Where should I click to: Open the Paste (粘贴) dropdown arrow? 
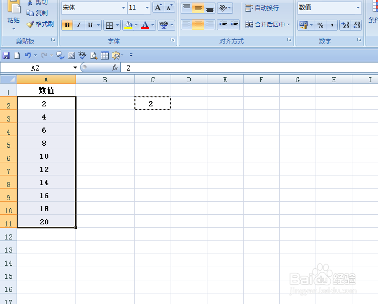[14, 29]
